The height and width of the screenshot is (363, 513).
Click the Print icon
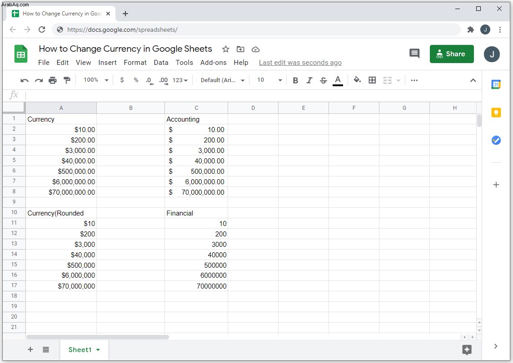pyautogui.click(x=53, y=80)
